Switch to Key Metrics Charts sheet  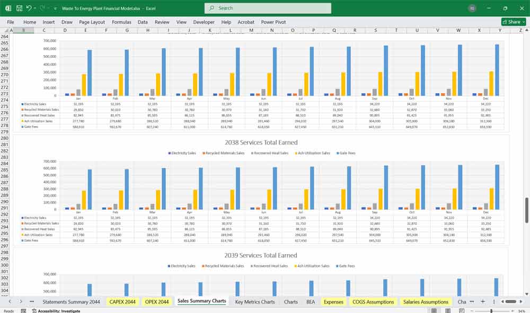255,301
